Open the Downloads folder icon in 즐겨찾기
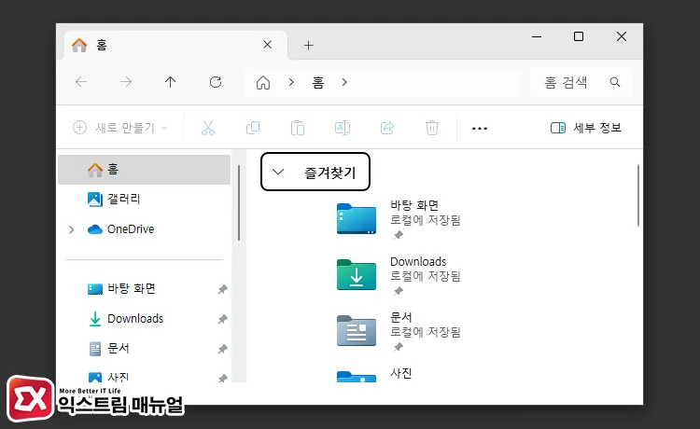The height and width of the screenshot is (429, 700). pos(357,274)
